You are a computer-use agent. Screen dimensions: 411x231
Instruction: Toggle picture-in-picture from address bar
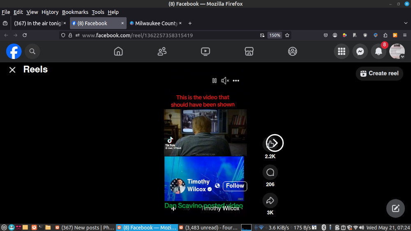(262, 35)
